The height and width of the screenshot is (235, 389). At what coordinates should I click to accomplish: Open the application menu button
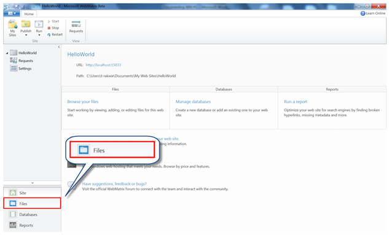[x=12, y=13]
